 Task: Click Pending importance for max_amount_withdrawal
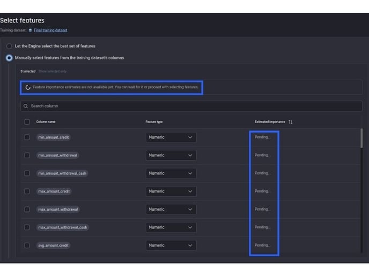coord(263,209)
